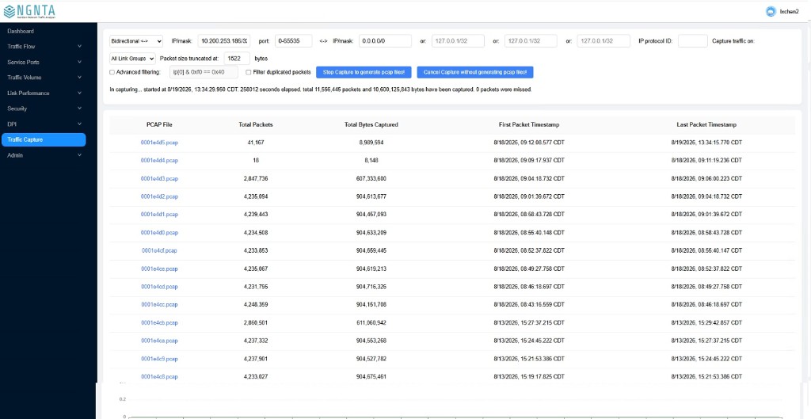811x419 pixels.
Task: Open the 0001e4cd.pcap link
Action: [159, 287]
